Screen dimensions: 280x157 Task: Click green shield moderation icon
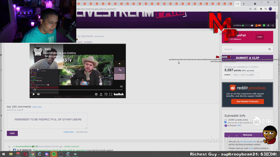[264, 26]
